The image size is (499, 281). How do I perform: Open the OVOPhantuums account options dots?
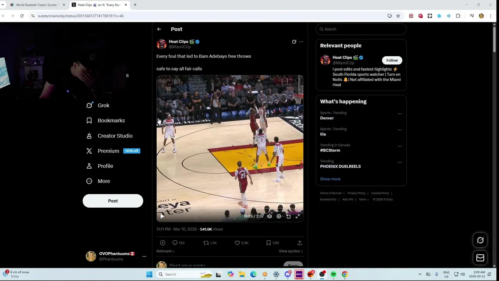click(x=144, y=256)
